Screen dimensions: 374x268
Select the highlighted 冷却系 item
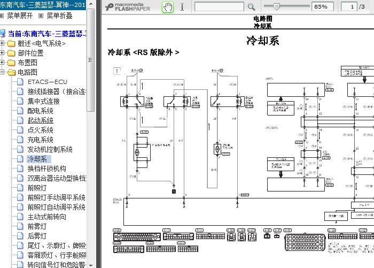click(x=39, y=159)
